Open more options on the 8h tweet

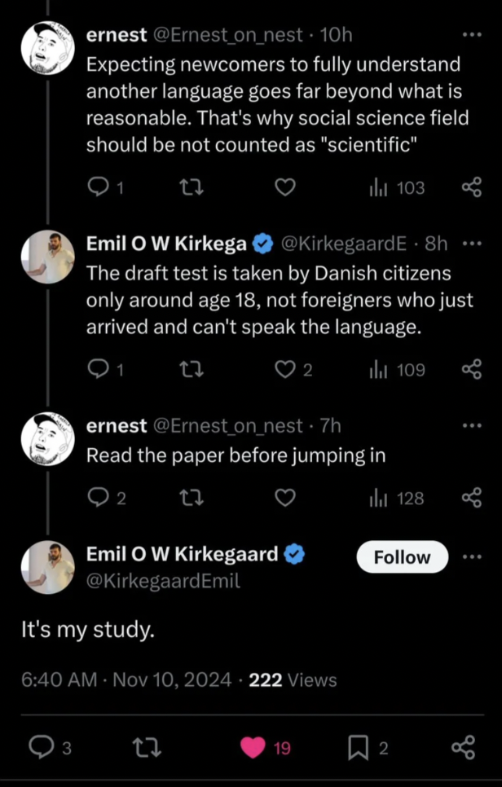coord(472,244)
